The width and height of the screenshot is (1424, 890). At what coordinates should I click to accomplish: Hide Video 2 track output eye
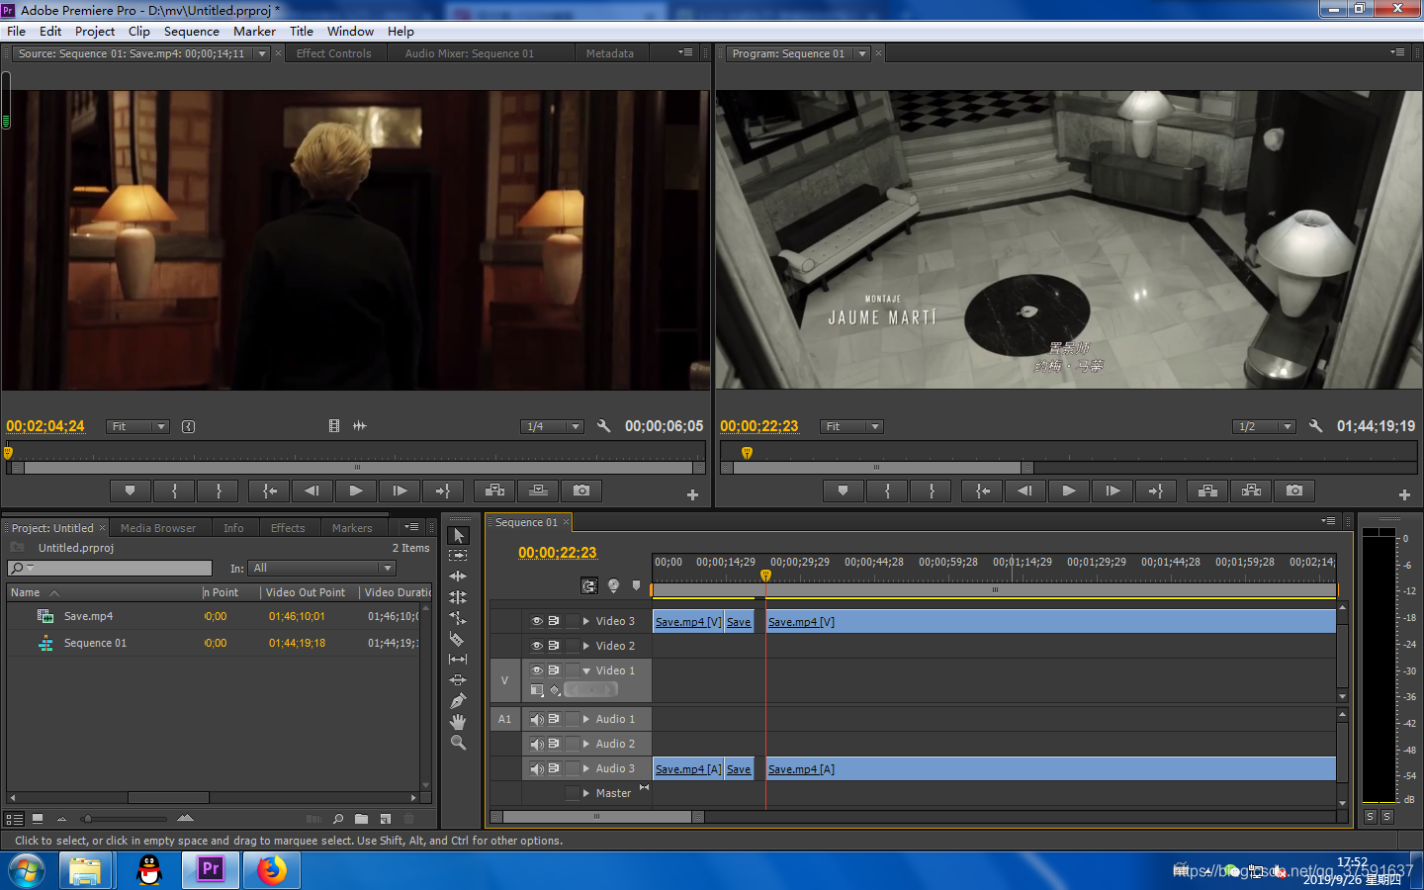click(x=537, y=646)
